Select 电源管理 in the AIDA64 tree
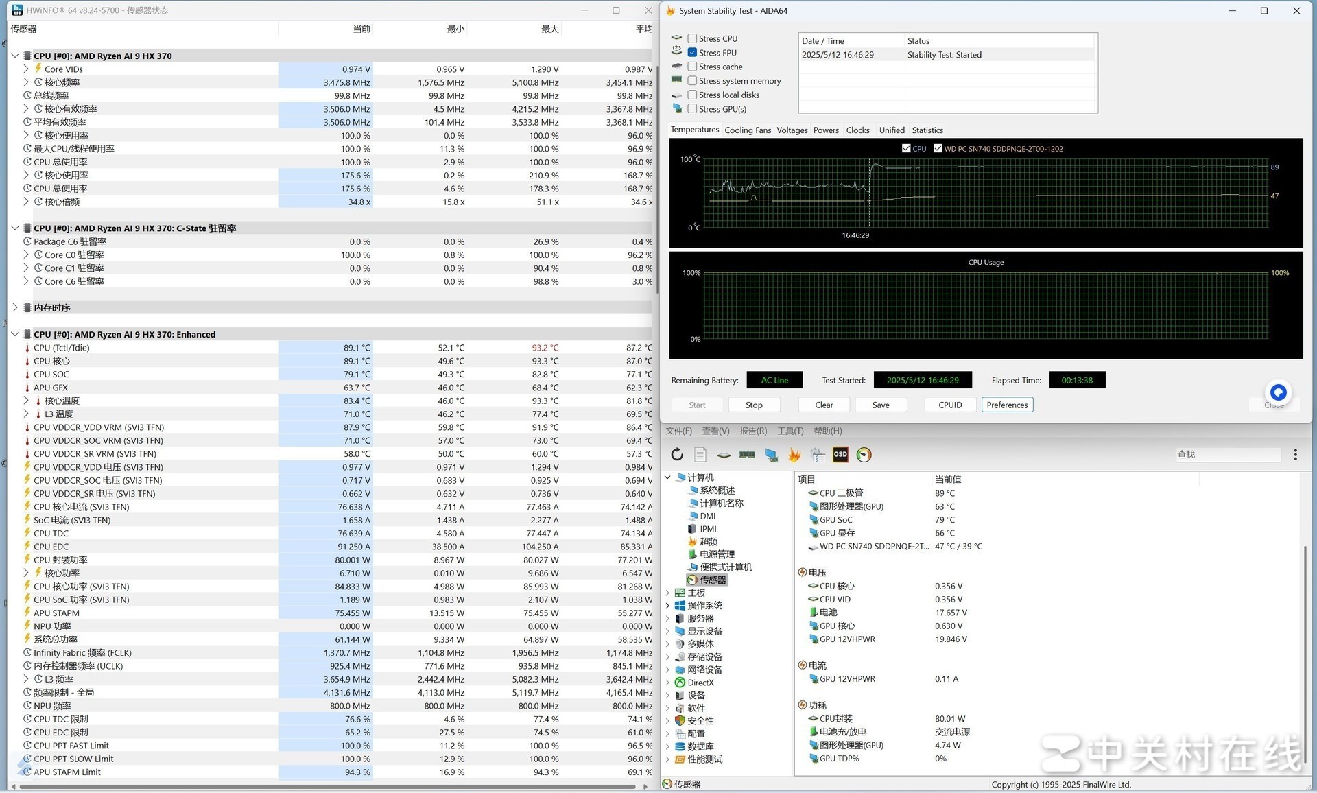The width and height of the screenshot is (1317, 793). tap(717, 554)
